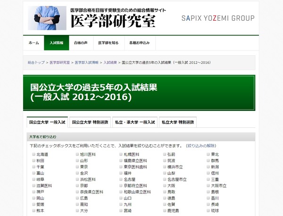Open the SAPIX YOZEMI GROUP logo link

[218, 18]
